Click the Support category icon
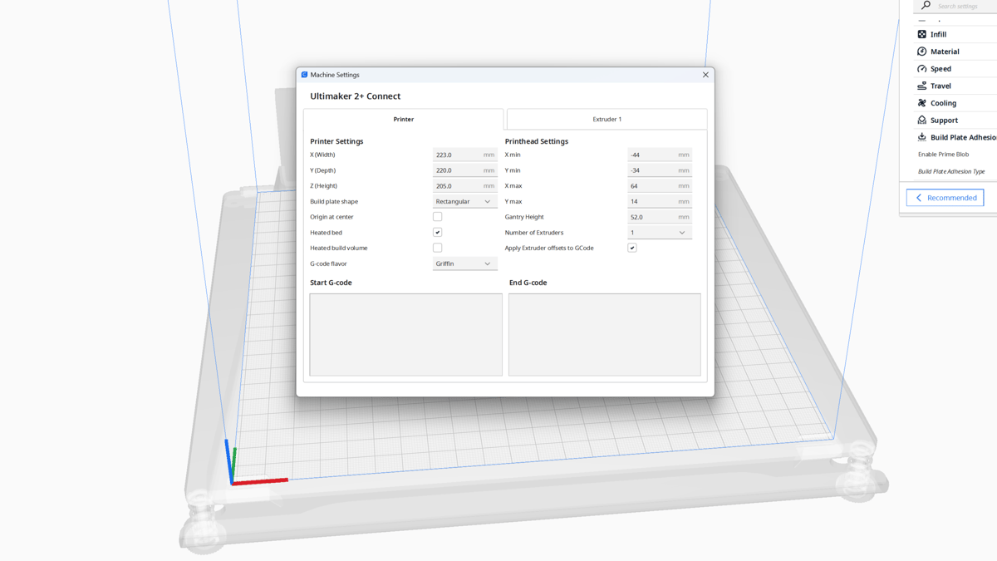Viewport: 997px width, 561px height. 921,120
